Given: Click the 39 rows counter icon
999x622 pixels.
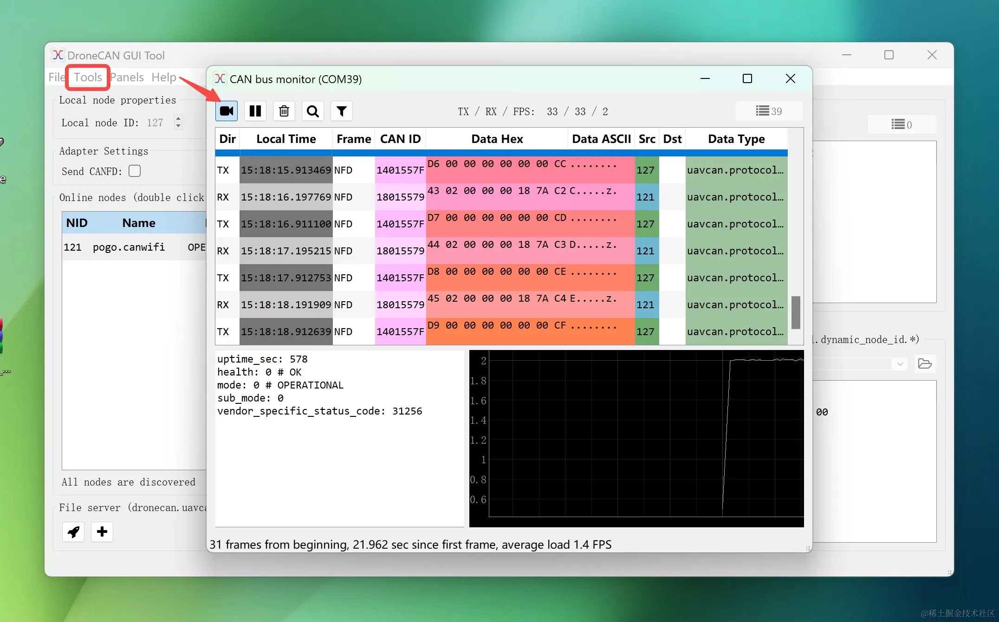Looking at the screenshot, I should (769, 111).
